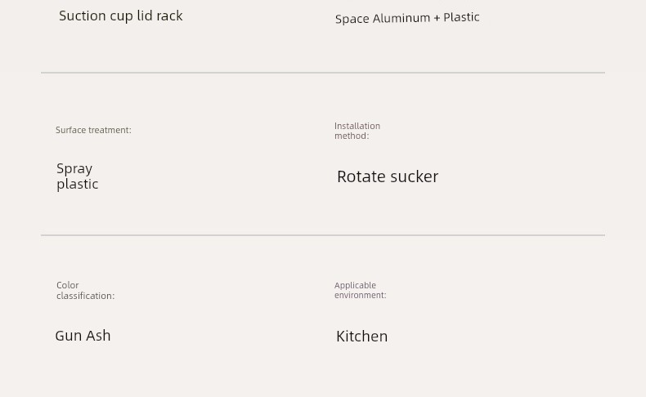Click the "method:" label text

click(x=352, y=136)
